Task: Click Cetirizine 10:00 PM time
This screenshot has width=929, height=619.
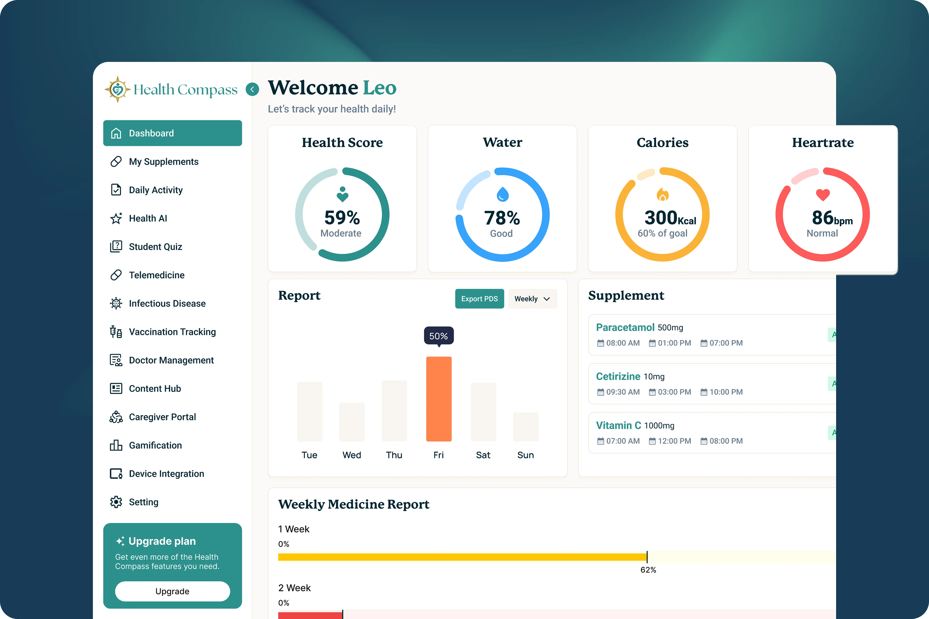Action: pyautogui.click(x=726, y=392)
